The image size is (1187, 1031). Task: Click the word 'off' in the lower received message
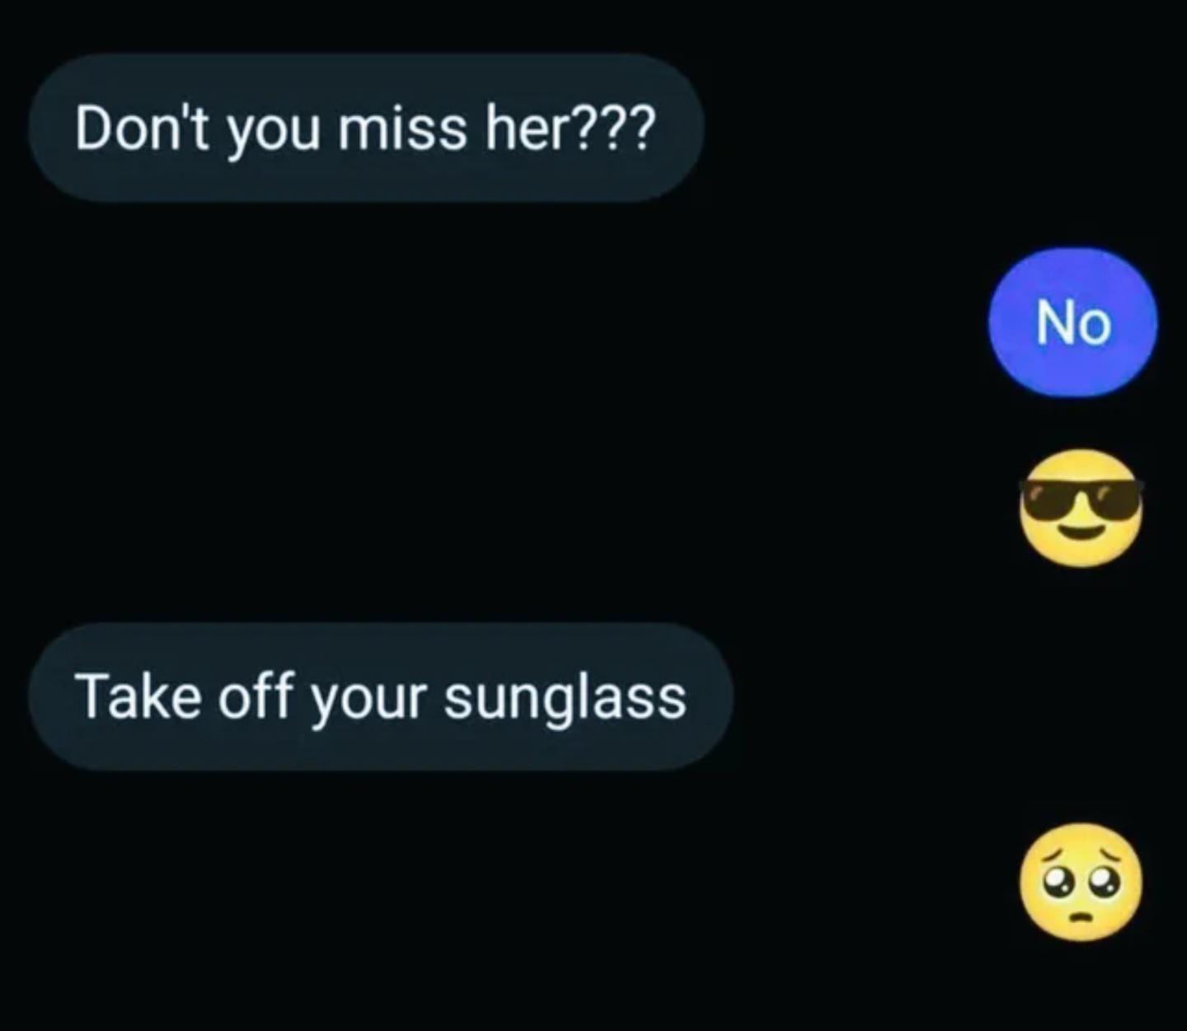tap(256, 696)
